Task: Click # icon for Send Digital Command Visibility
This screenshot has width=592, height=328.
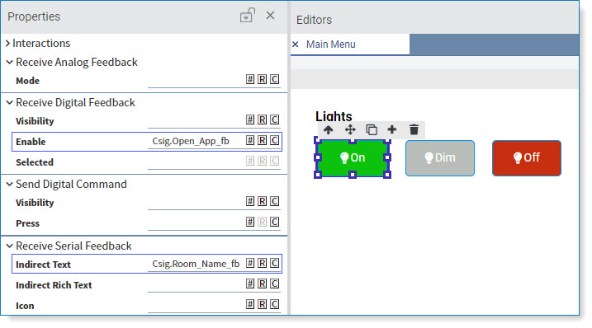Action: click(250, 201)
